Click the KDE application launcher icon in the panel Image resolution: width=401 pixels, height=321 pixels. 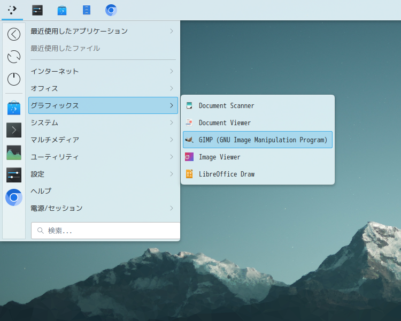point(12,10)
